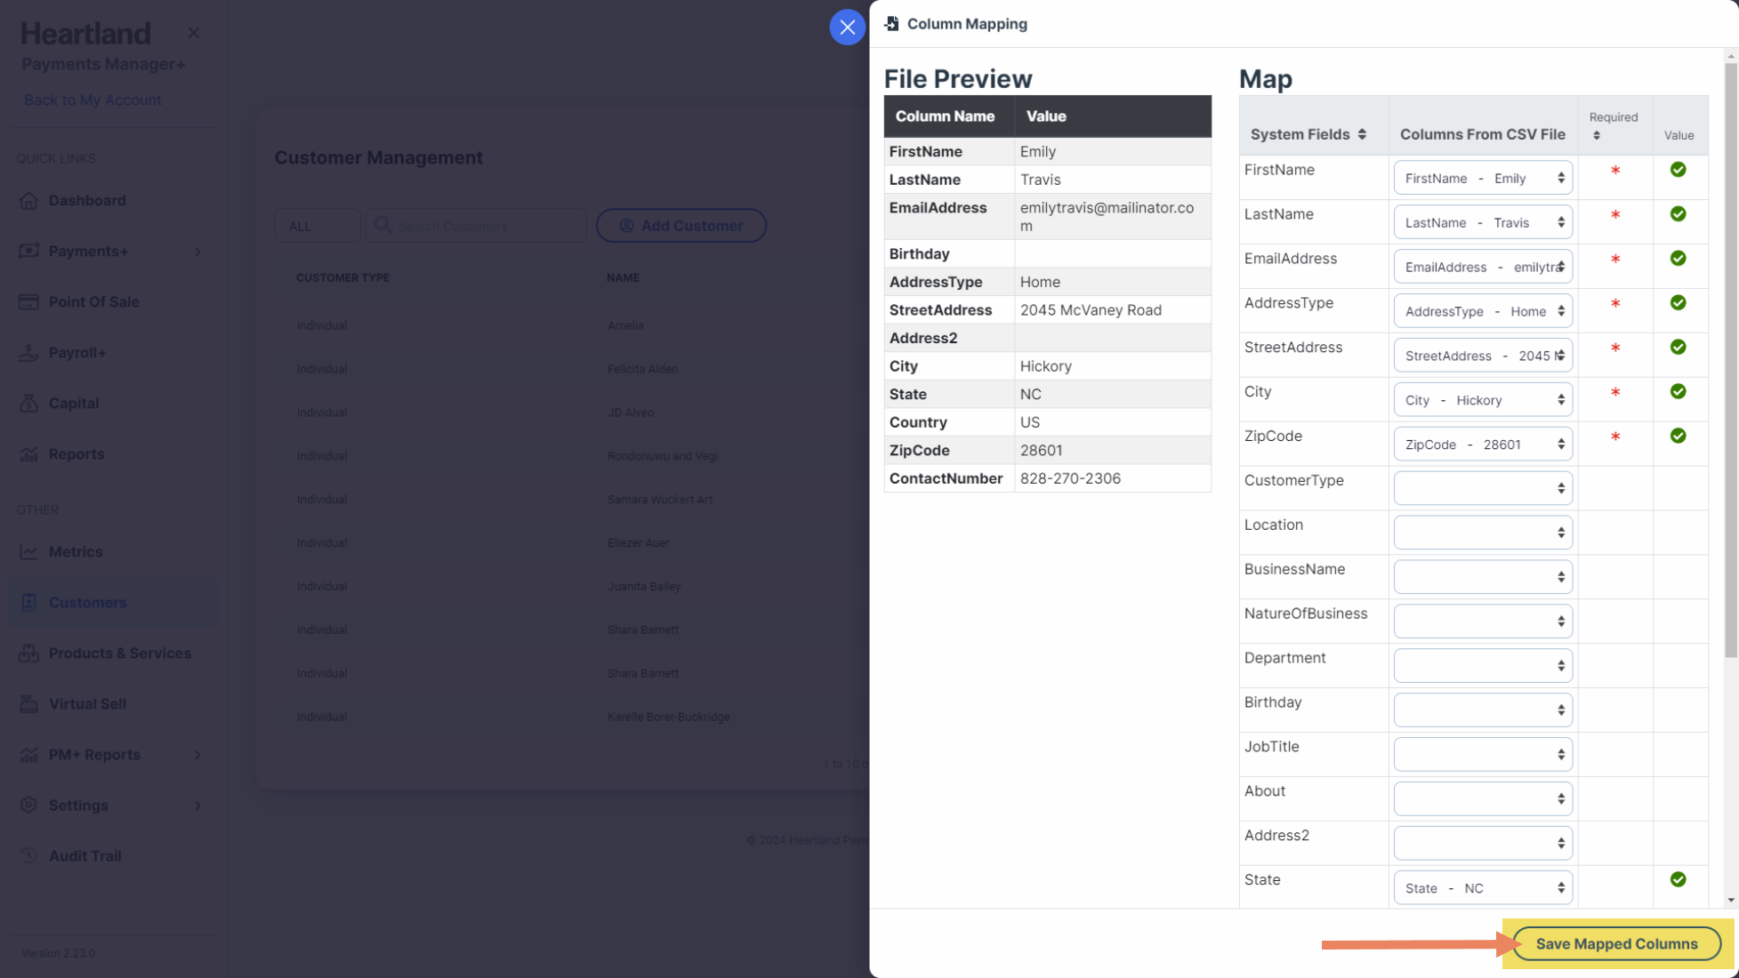
Task: Sort by the Required column arrows
Action: coord(1597,135)
